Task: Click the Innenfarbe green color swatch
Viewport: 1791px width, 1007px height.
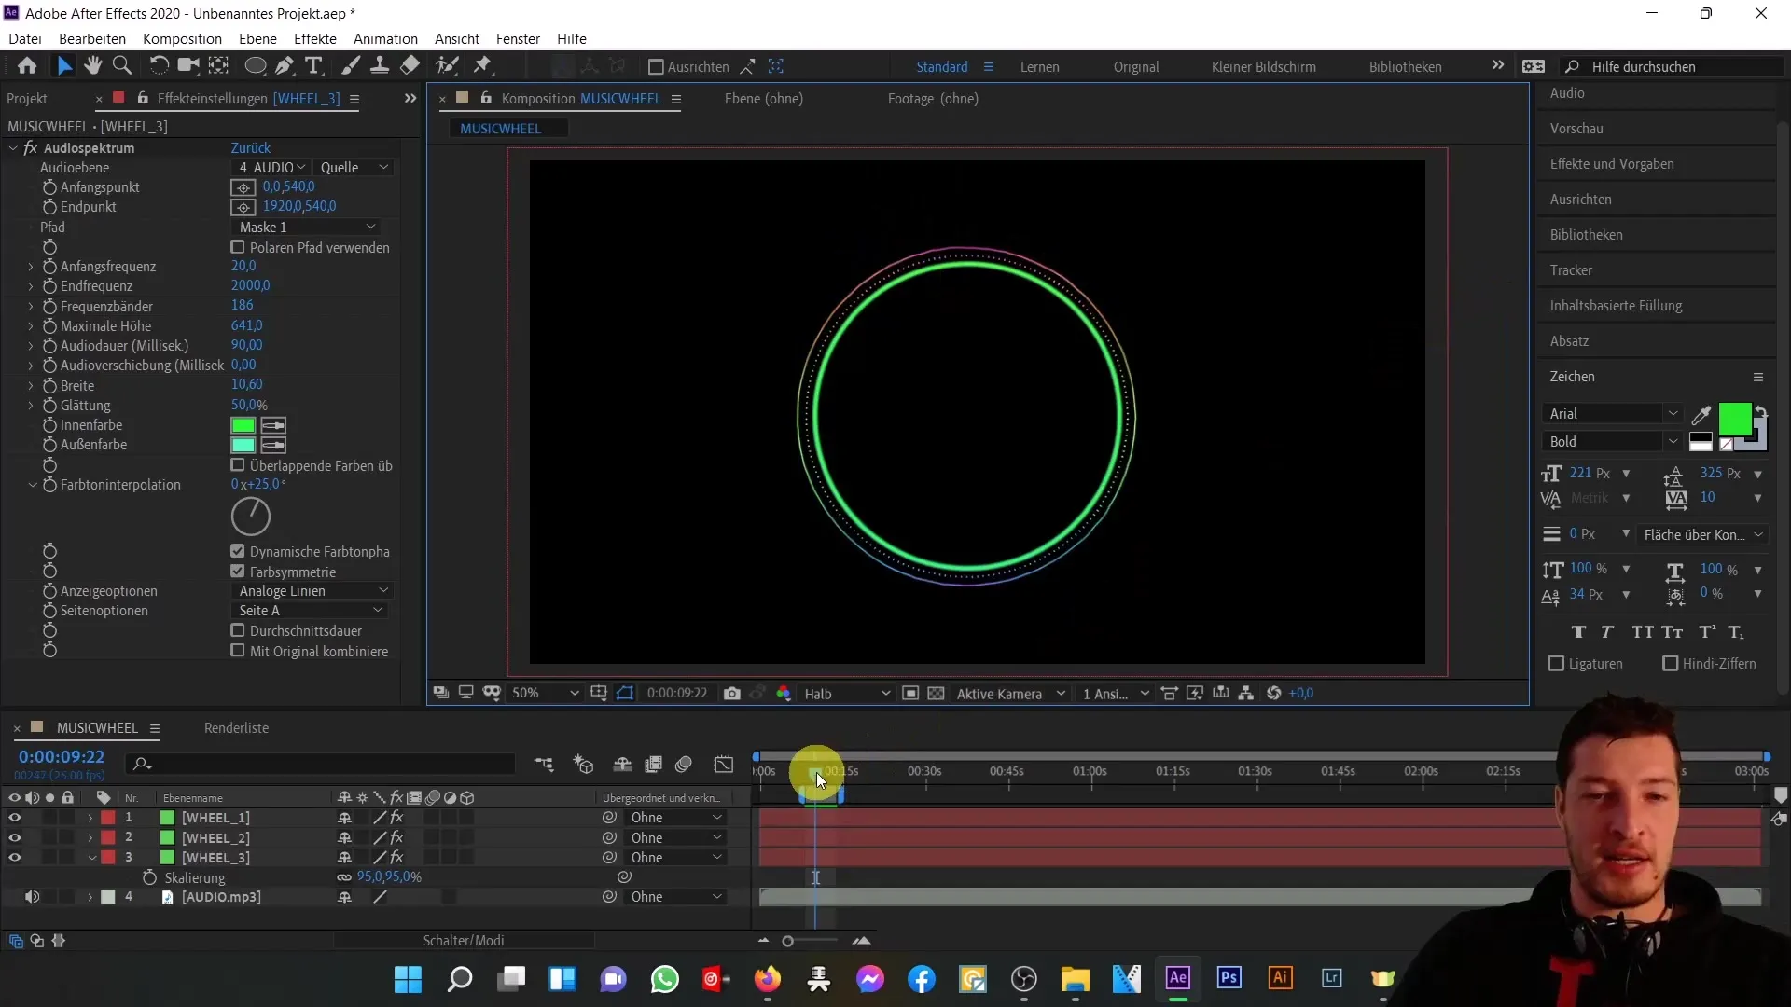Action: [243, 426]
